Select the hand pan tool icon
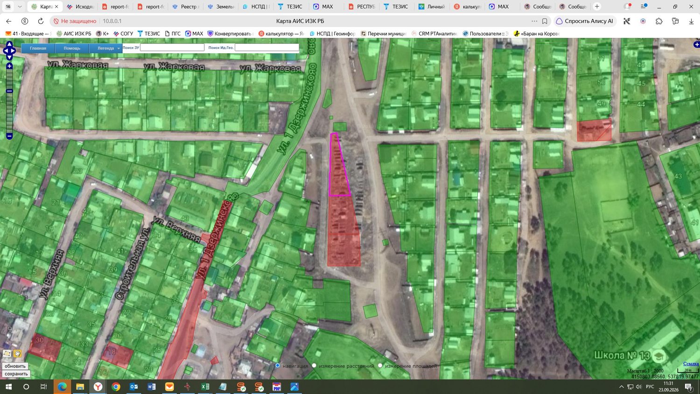700x394 pixels. point(17,354)
